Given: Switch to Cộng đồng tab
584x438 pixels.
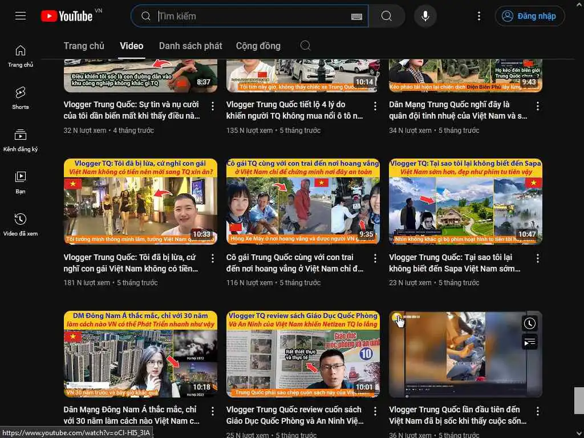Looking at the screenshot, I should tap(258, 46).
